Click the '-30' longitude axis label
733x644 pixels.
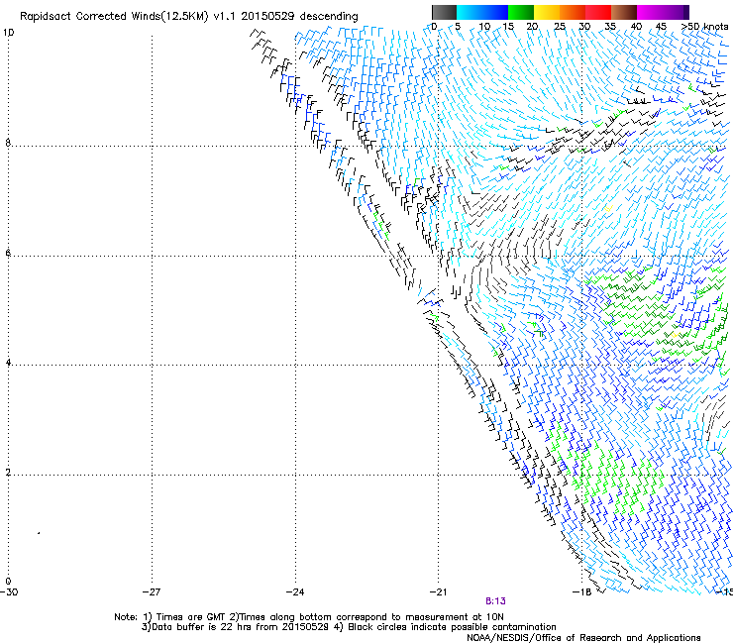(x=9, y=592)
